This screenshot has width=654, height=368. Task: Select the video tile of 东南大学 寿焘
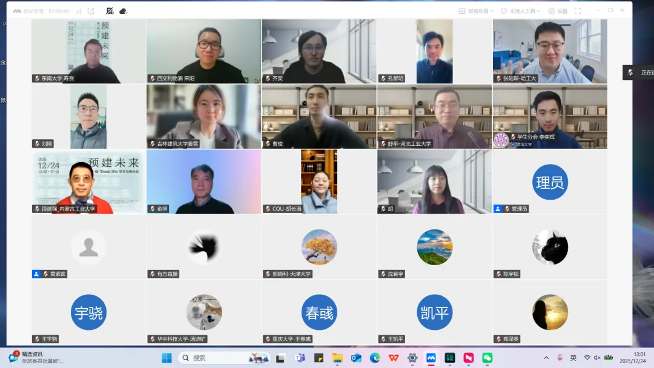tap(88, 51)
